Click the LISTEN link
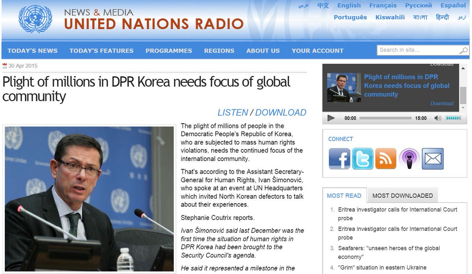The height and width of the screenshot is (274, 472). coord(233,113)
